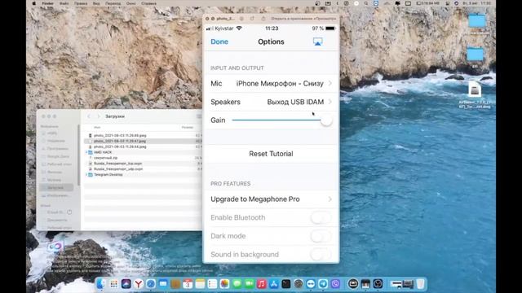Screen dimensions: 522x293
Task: Open Reminders from the Dock
Action: point(212,284)
